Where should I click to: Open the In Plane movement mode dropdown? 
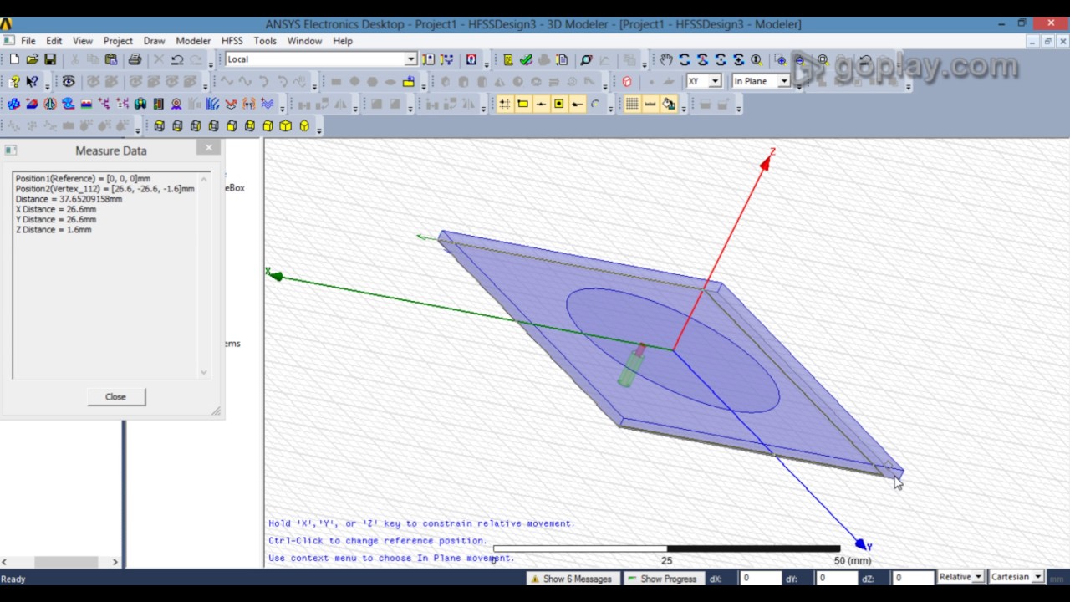pos(784,81)
